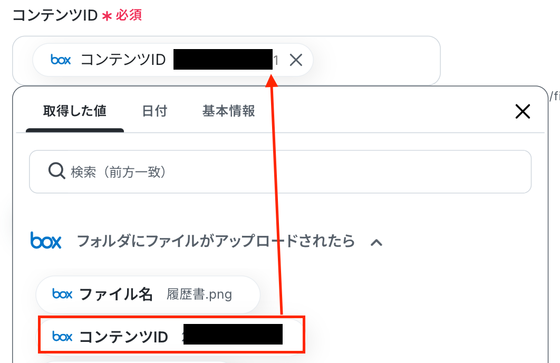Choose the ファイル名 value chip

click(148, 295)
